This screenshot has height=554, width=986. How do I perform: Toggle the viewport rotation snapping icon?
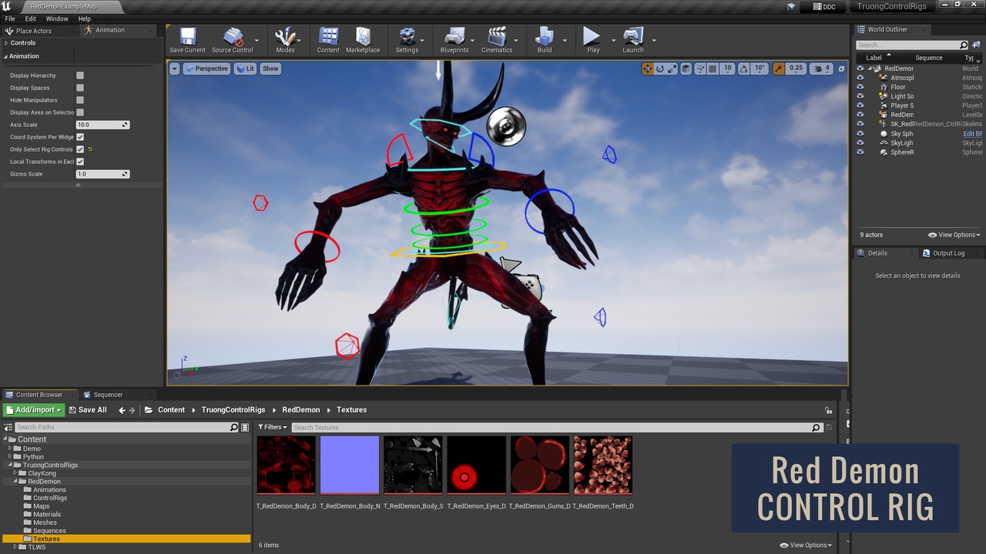[x=743, y=68]
